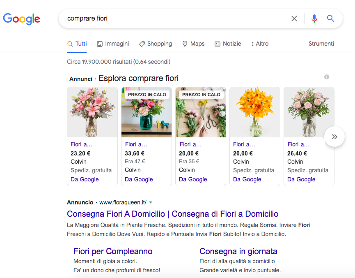The height and width of the screenshot is (278, 355).
Task: Click the Google logo
Action: point(21,19)
